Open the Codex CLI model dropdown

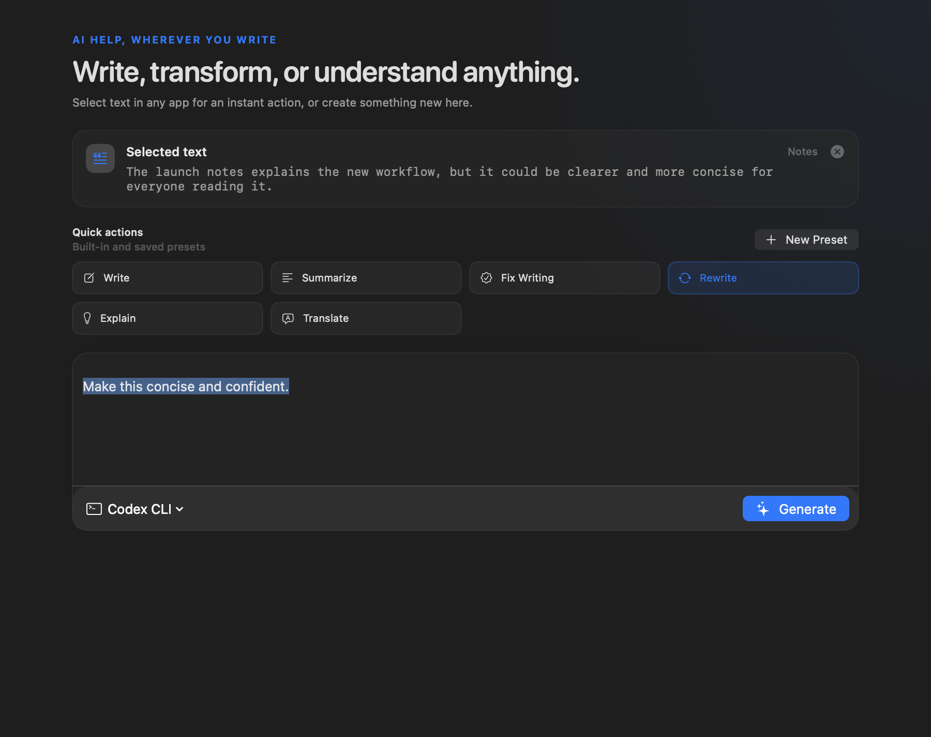pyautogui.click(x=135, y=509)
